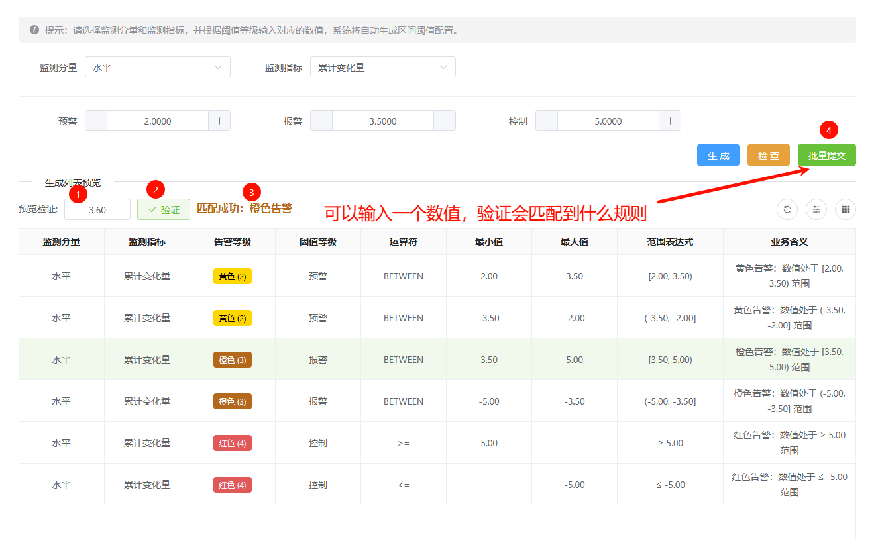Click the info icon in the hint bar
Image resolution: width=878 pixels, height=553 pixels.
pyautogui.click(x=34, y=30)
